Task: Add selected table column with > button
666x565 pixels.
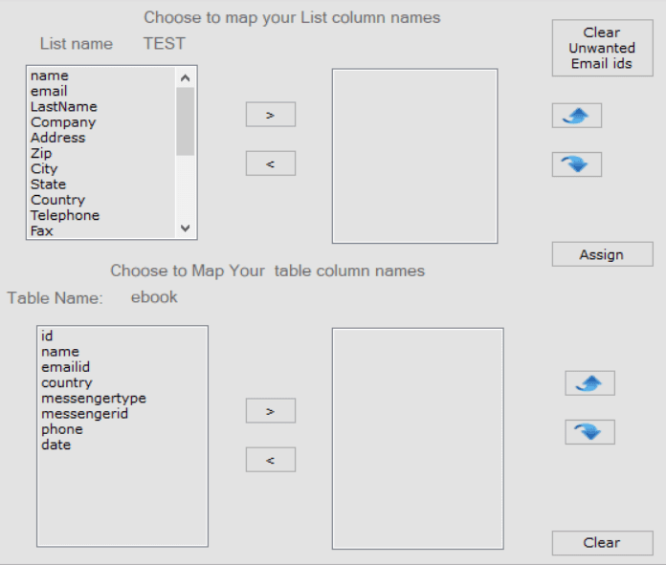Action: point(271,411)
